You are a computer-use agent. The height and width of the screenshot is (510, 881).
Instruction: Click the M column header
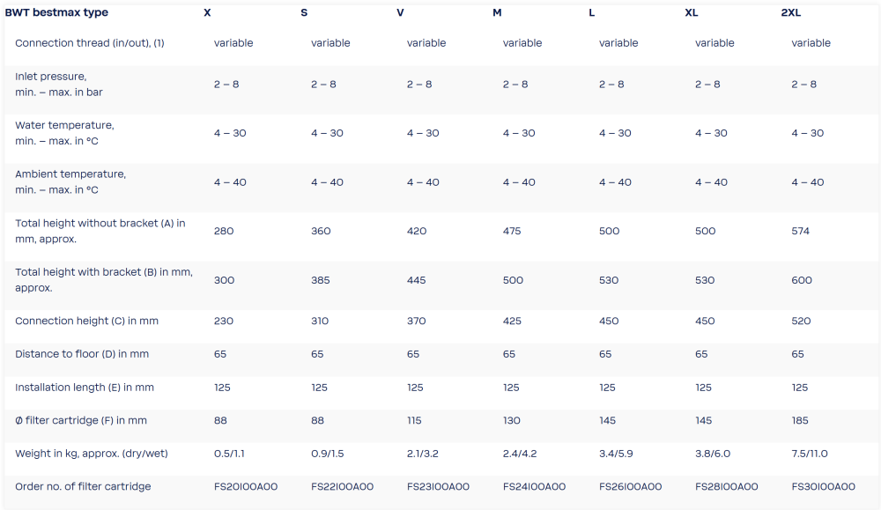pyautogui.click(x=497, y=12)
